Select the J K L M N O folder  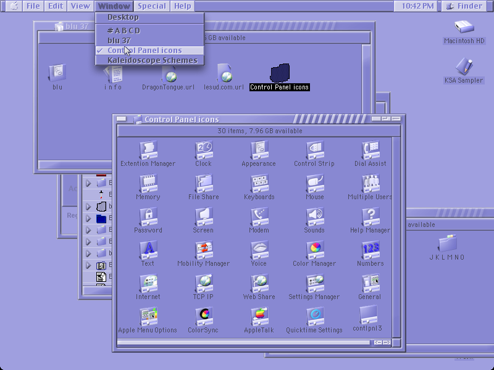pyautogui.click(x=447, y=244)
